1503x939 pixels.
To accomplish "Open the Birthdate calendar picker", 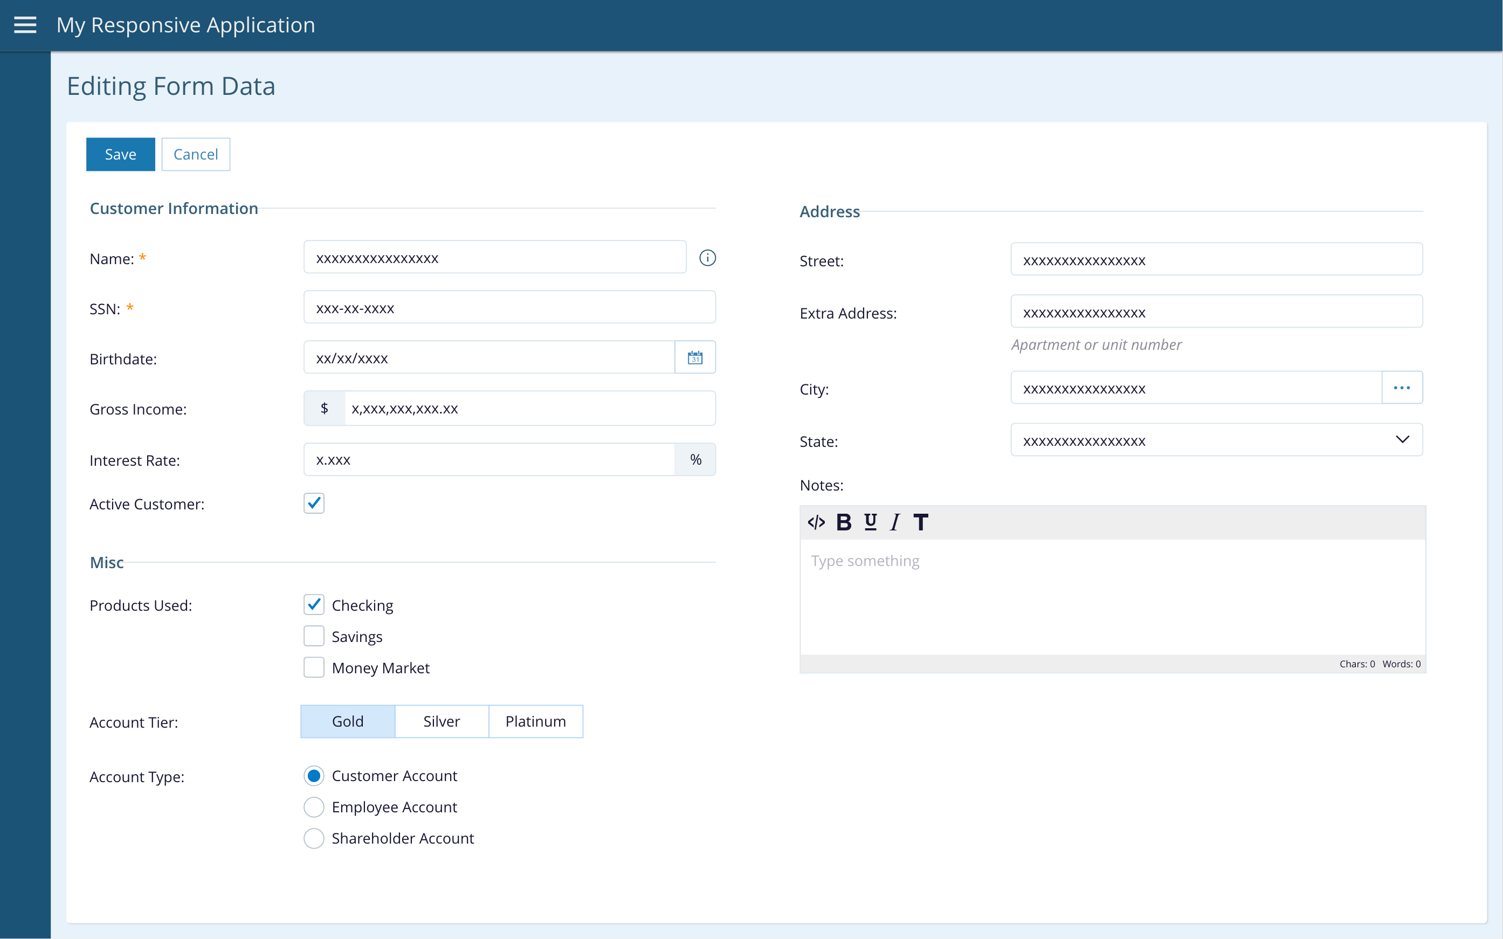I will pyautogui.click(x=695, y=358).
